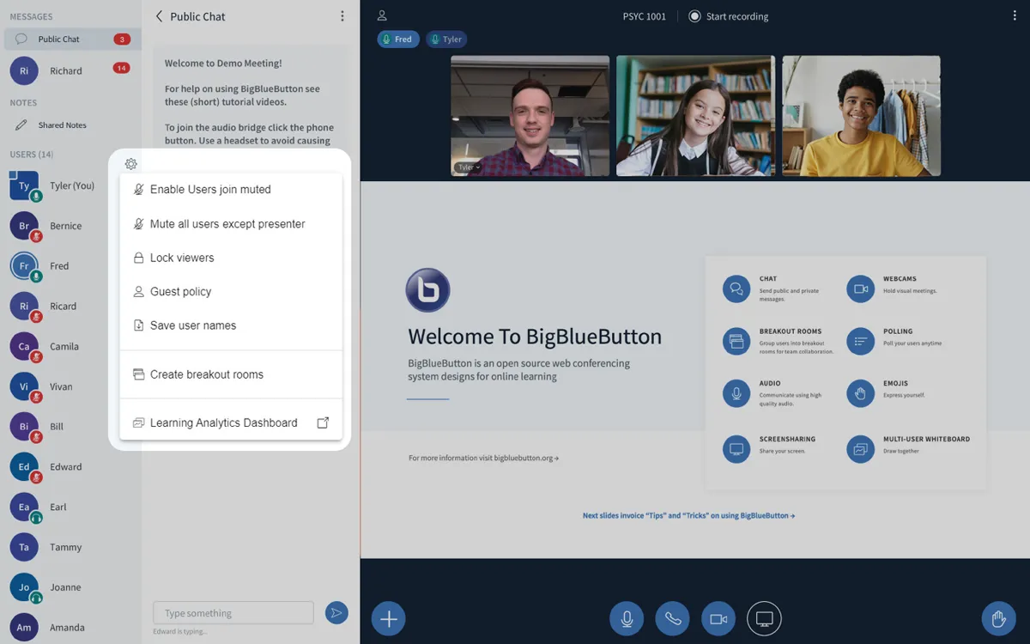
Task: Click Bill's Bi avatar
Action: pyautogui.click(x=24, y=427)
